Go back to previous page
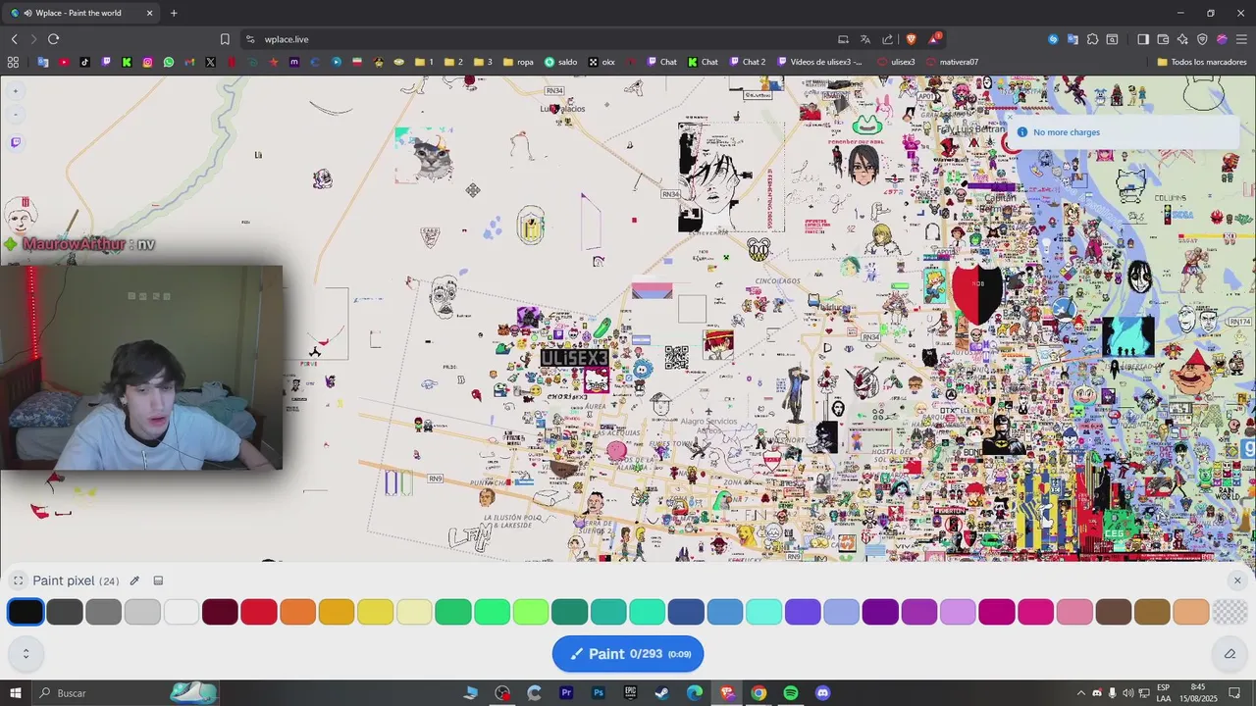 tap(14, 39)
